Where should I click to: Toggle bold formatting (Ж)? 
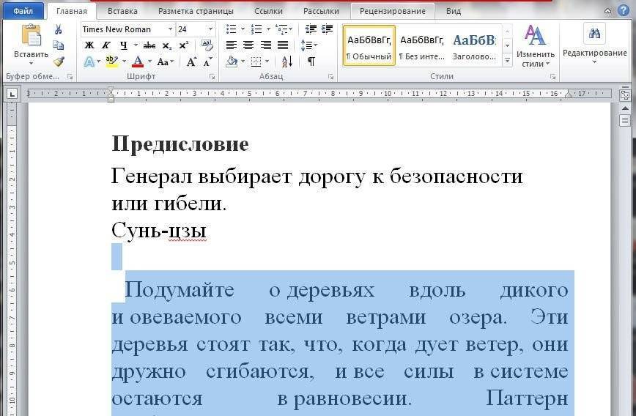89,45
